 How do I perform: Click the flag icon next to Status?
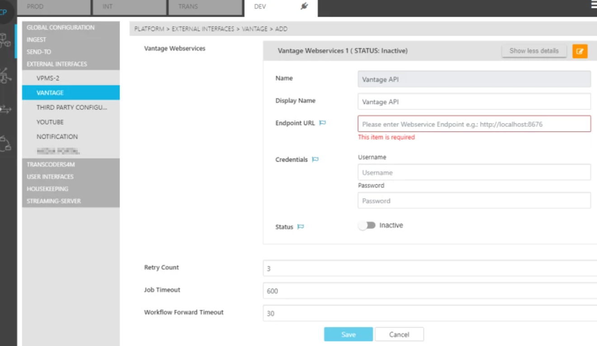pos(301,227)
